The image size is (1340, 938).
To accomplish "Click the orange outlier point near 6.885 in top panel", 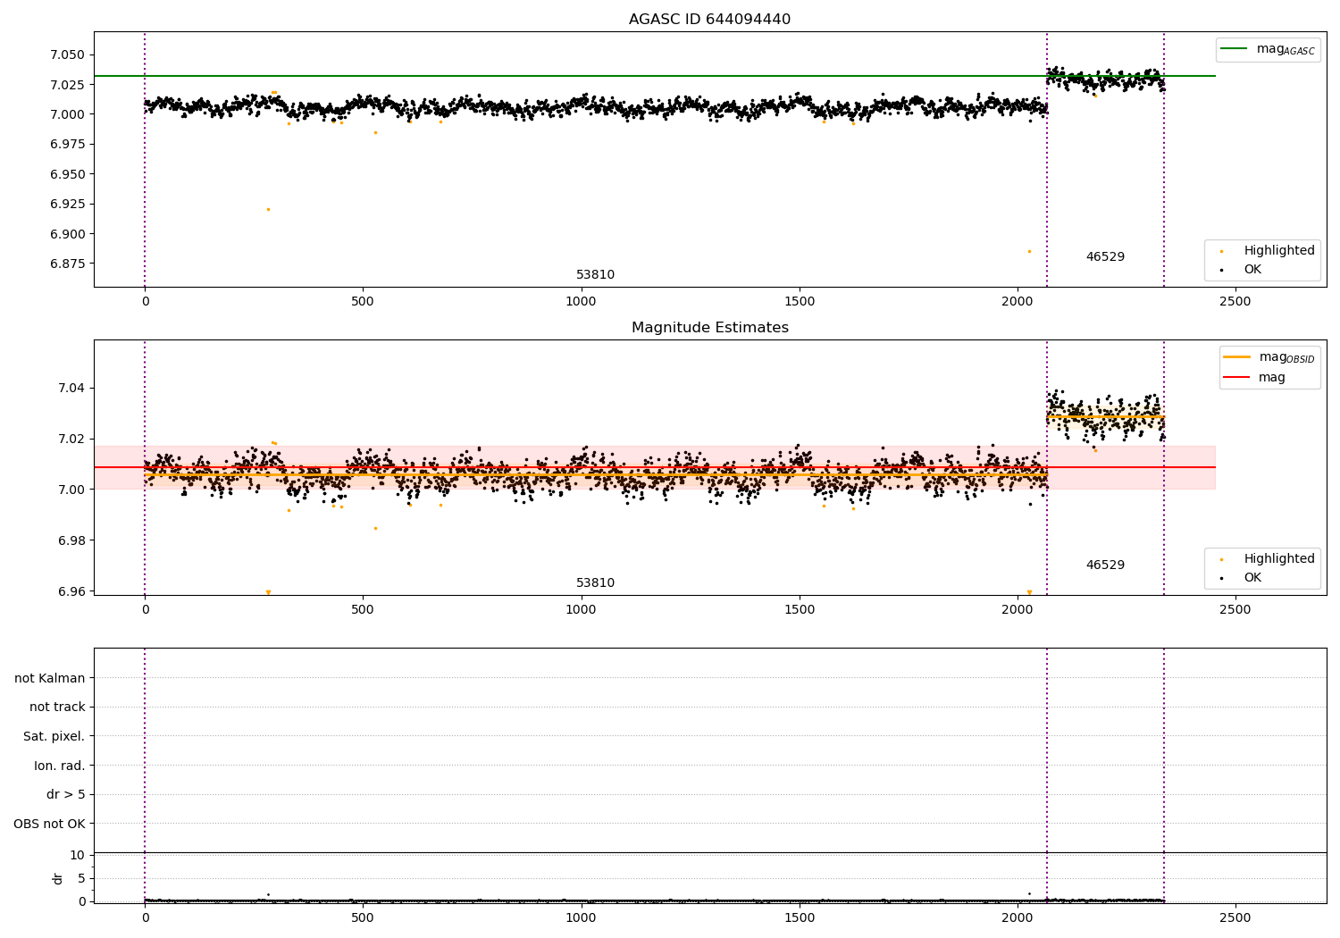I will (x=1029, y=251).
